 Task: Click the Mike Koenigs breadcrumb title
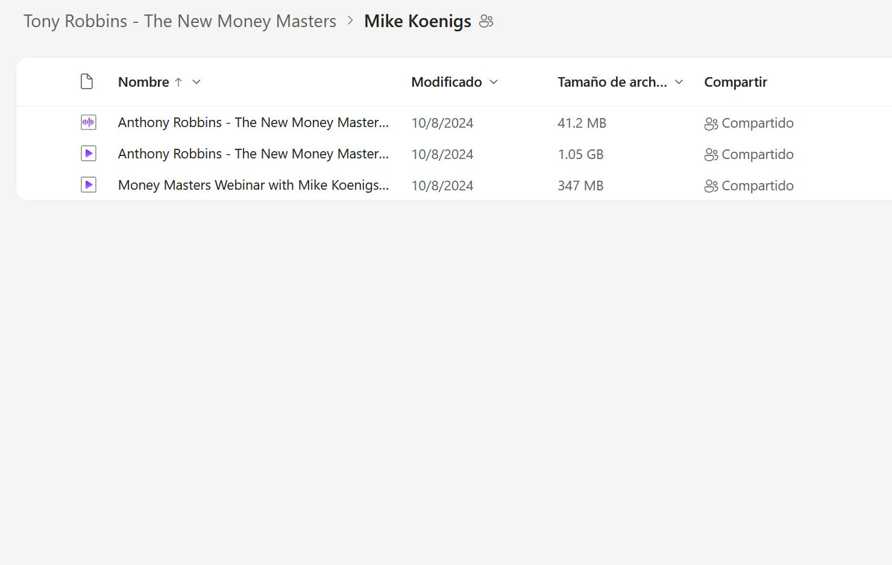(x=417, y=21)
